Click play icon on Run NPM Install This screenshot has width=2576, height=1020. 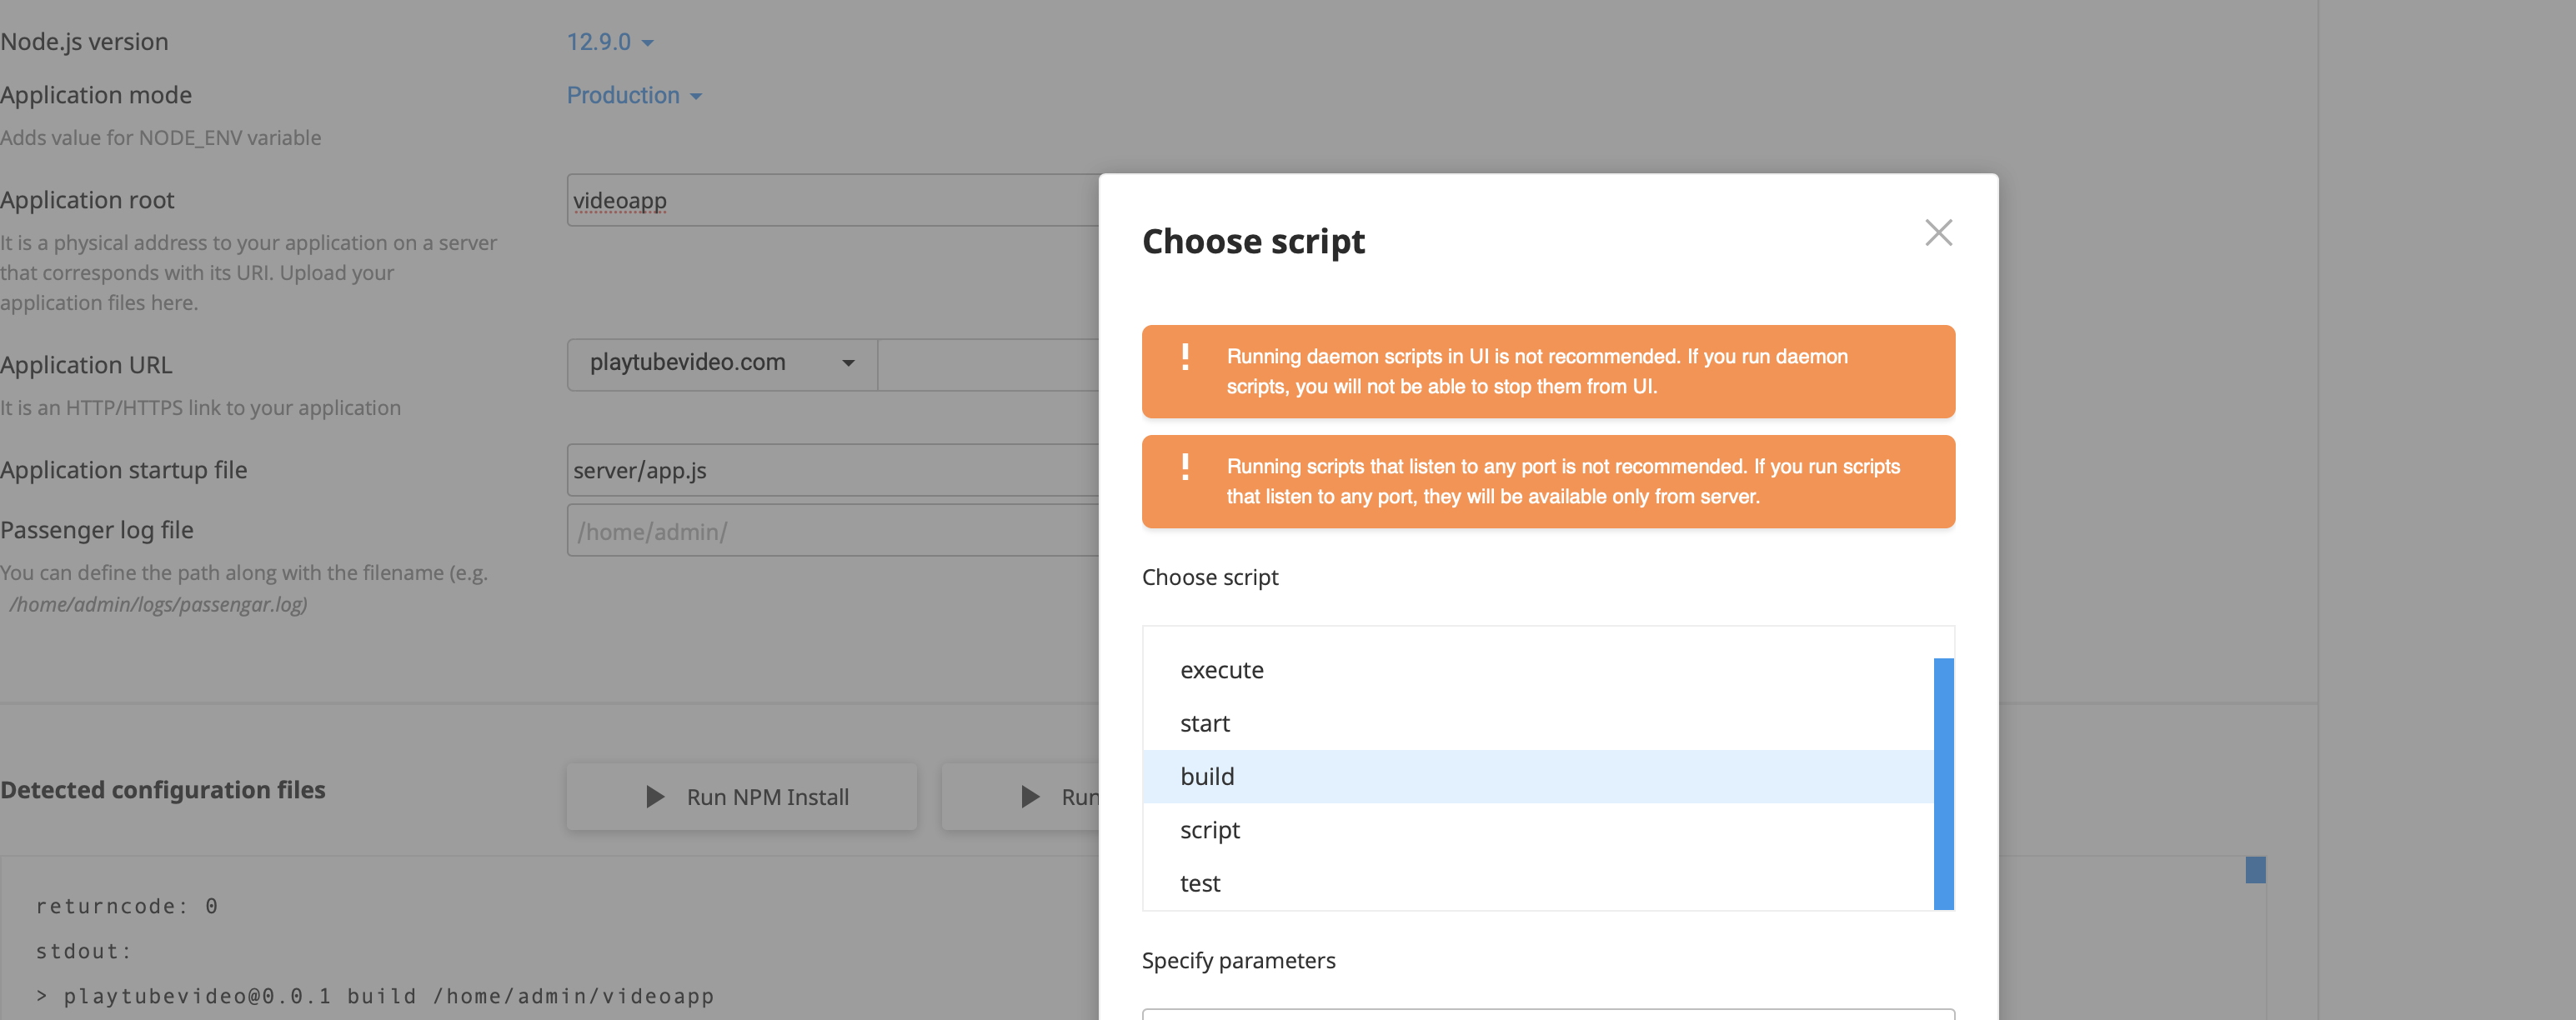point(655,797)
